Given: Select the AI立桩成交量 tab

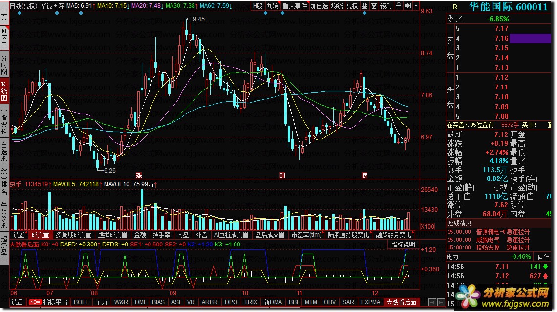Looking at the screenshot, I should 231,235.
